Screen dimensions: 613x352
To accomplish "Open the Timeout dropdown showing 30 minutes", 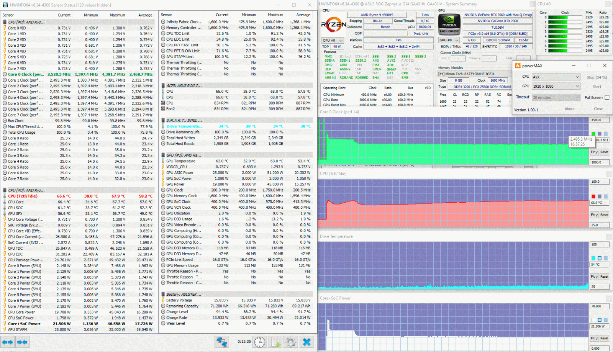I will (x=556, y=97).
